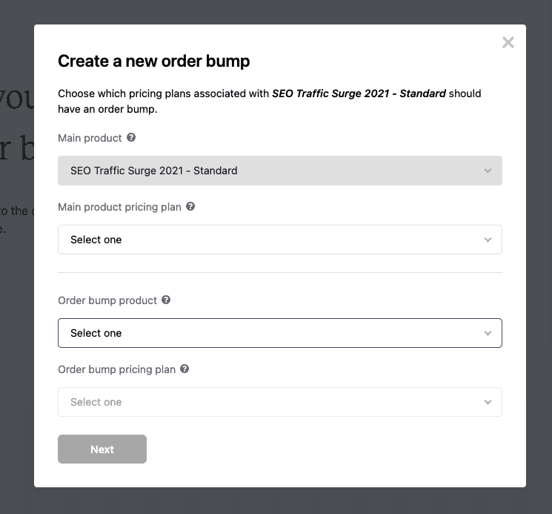The height and width of the screenshot is (514, 552).
Task: Click the italic 'SEO Traffic Surge 2021 - Standard' text
Action: (x=359, y=94)
